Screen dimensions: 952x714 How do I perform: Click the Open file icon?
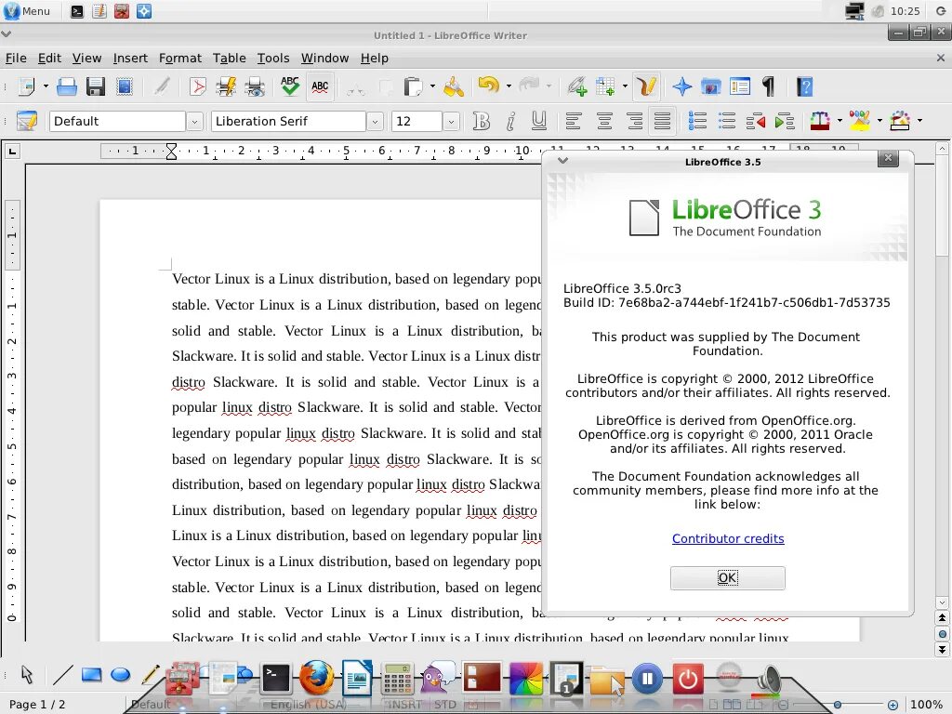click(67, 86)
